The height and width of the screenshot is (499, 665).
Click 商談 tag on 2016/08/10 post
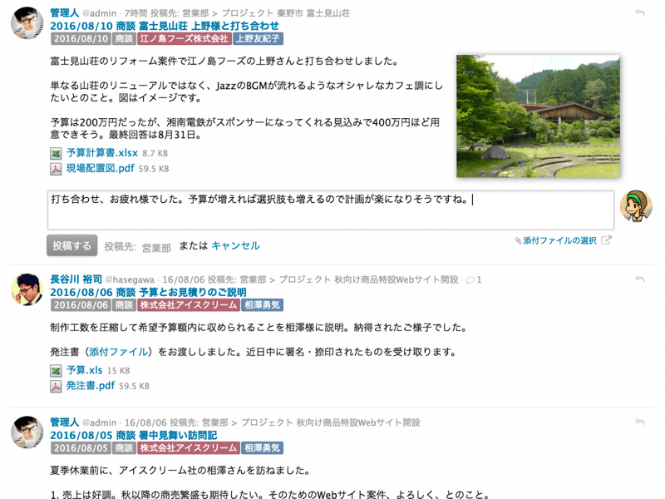tap(124, 38)
